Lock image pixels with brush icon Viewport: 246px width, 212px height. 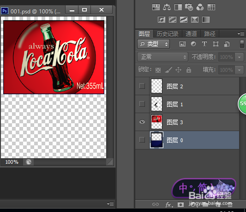tap(168, 70)
